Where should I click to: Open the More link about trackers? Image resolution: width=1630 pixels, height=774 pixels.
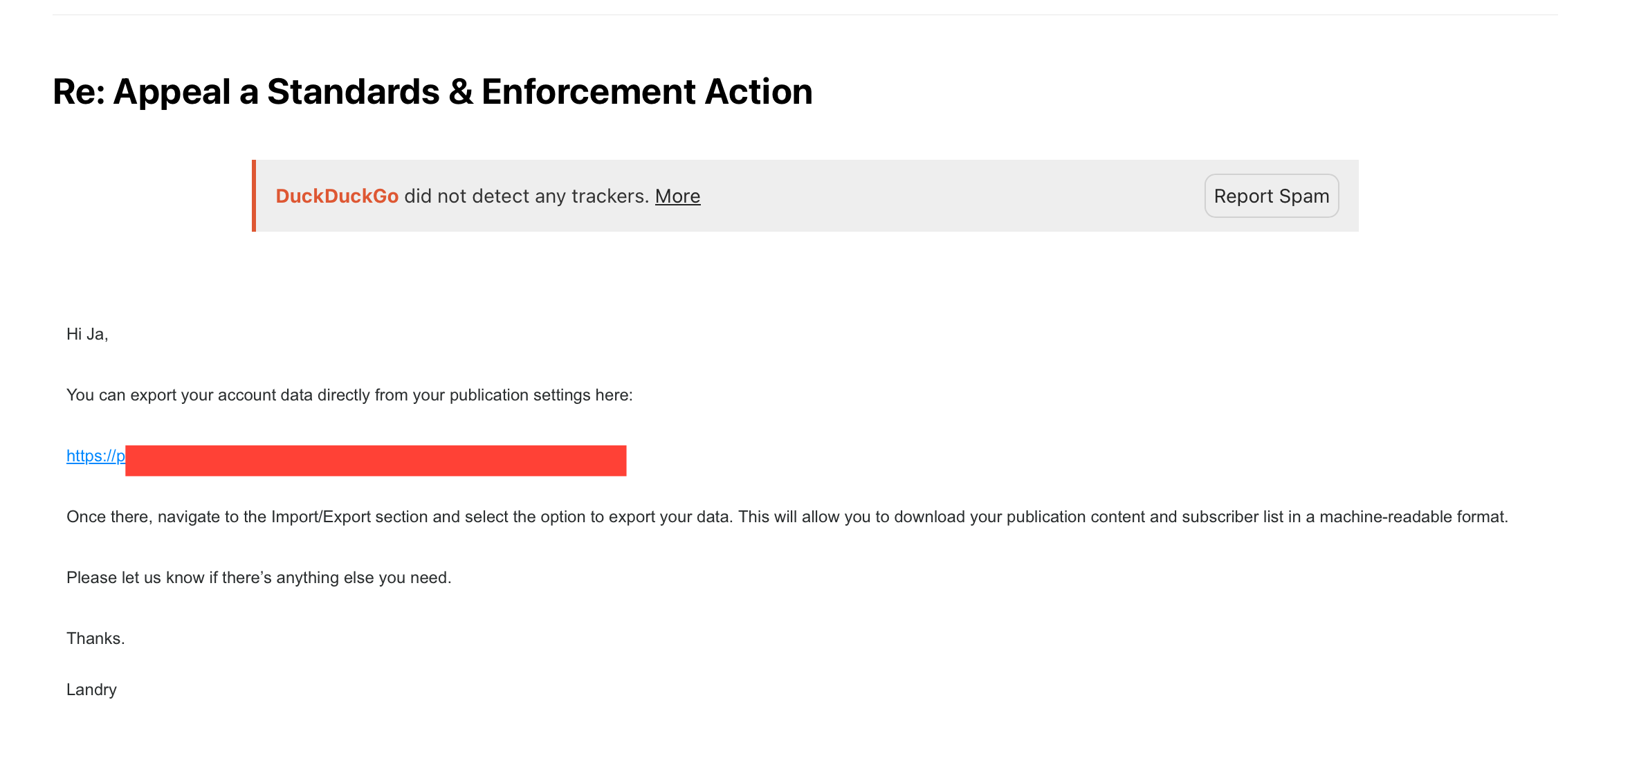(677, 196)
